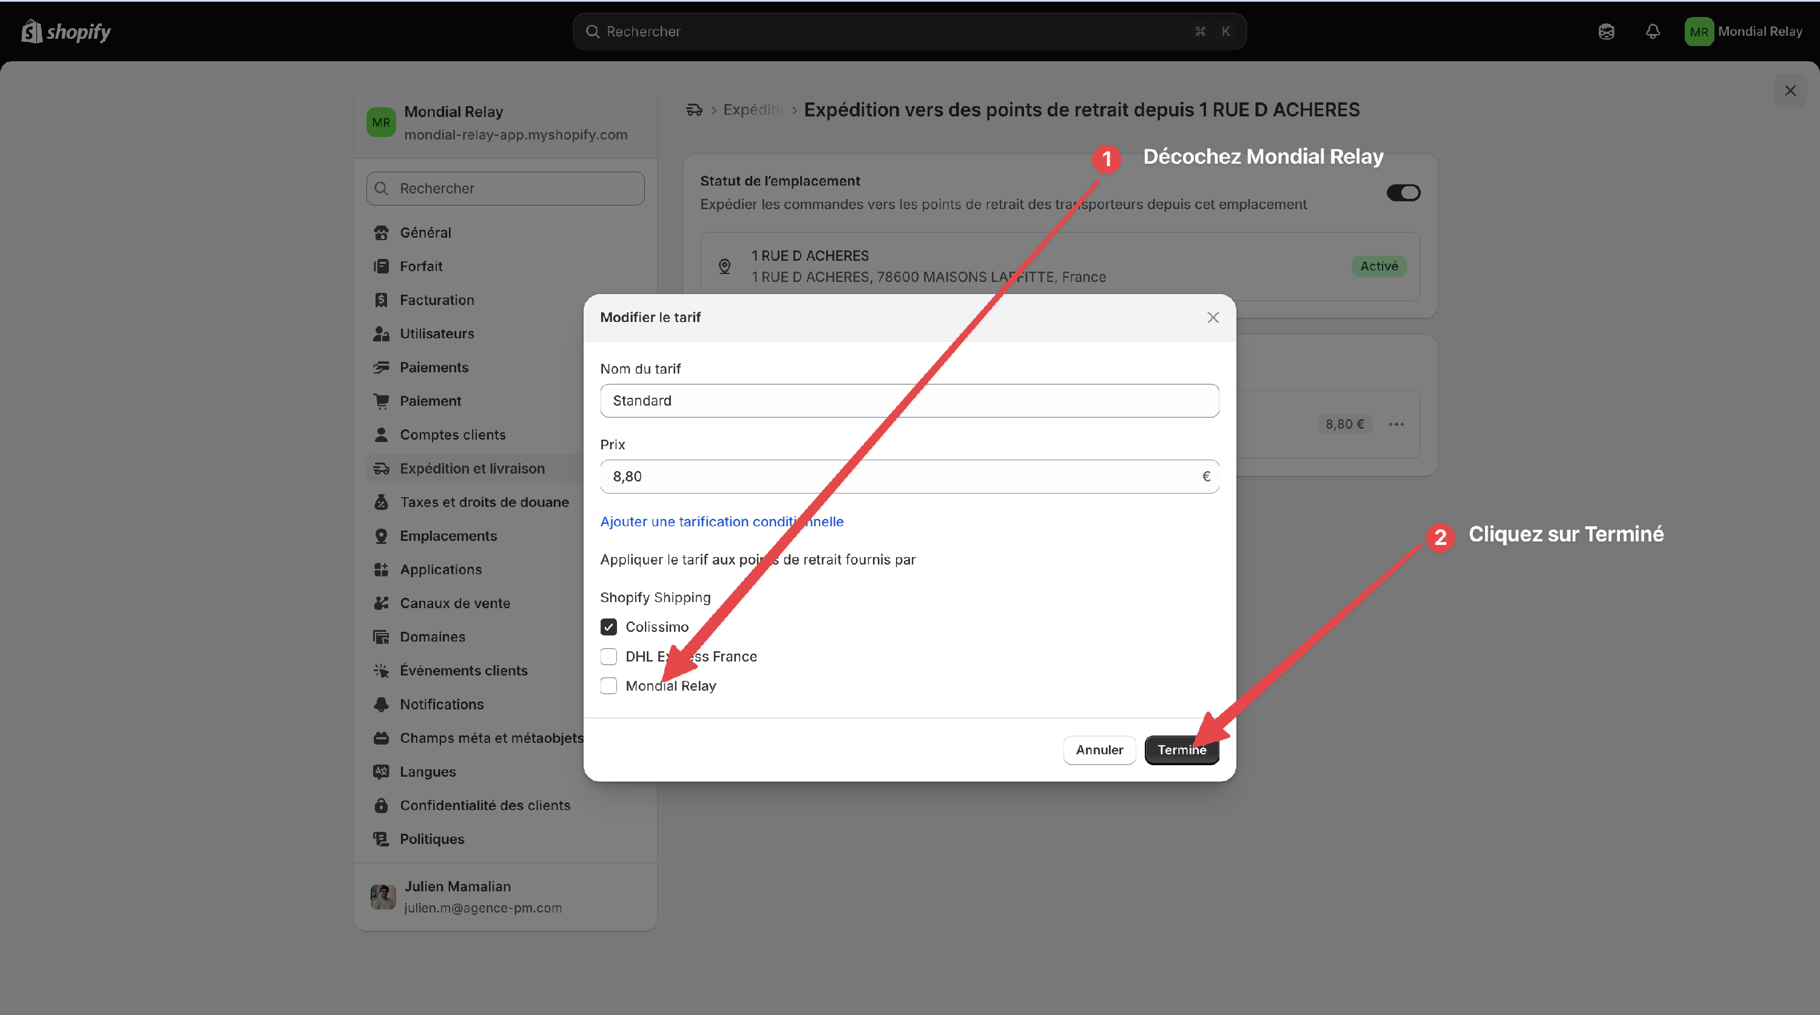Click Ajouter une tarification conditionnelle link
1820x1015 pixels.
click(x=721, y=521)
